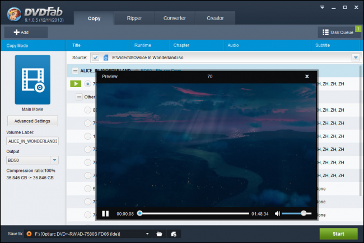Expand the Source path dropdown
The width and height of the screenshot is (364, 243).
356,58
